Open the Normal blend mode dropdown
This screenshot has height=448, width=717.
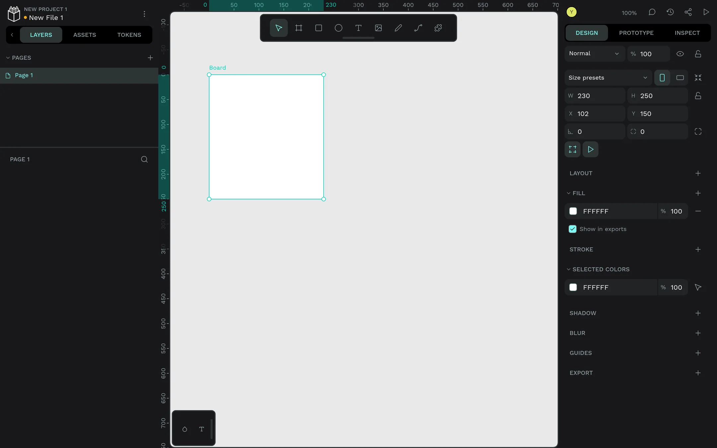pyautogui.click(x=595, y=54)
